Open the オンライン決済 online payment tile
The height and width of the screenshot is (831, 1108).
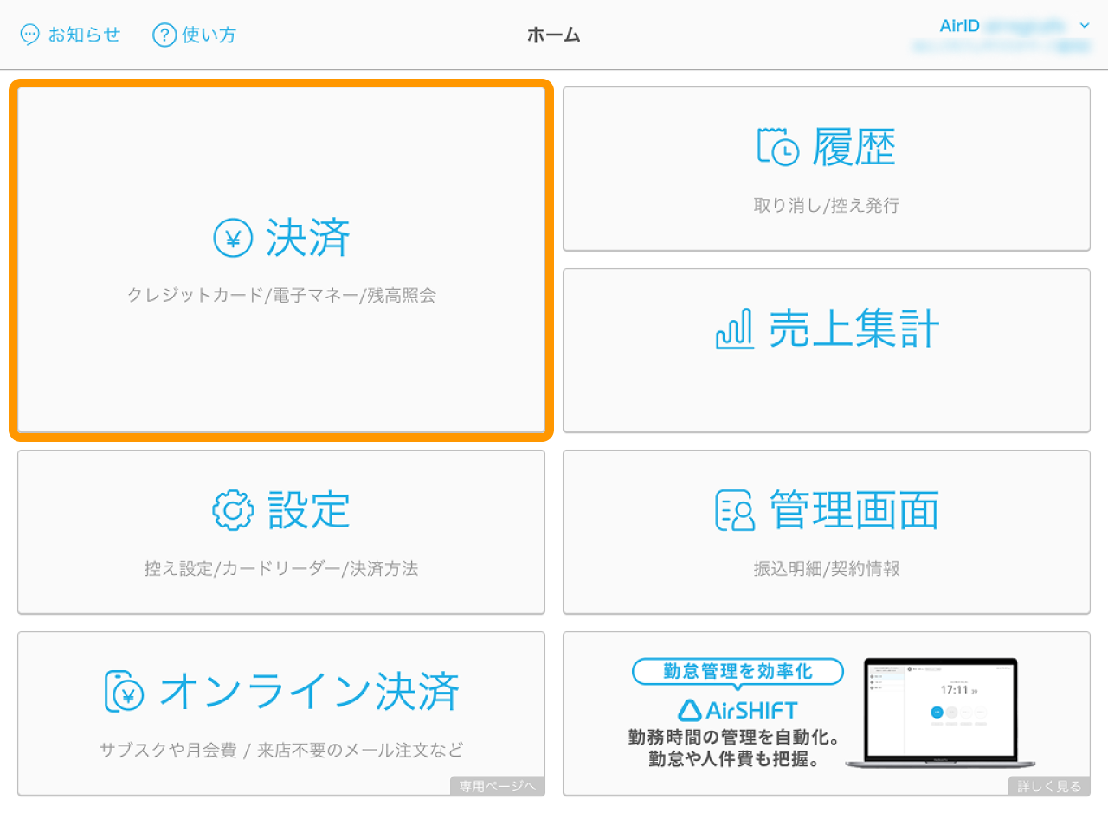pyautogui.click(x=281, y=713)
